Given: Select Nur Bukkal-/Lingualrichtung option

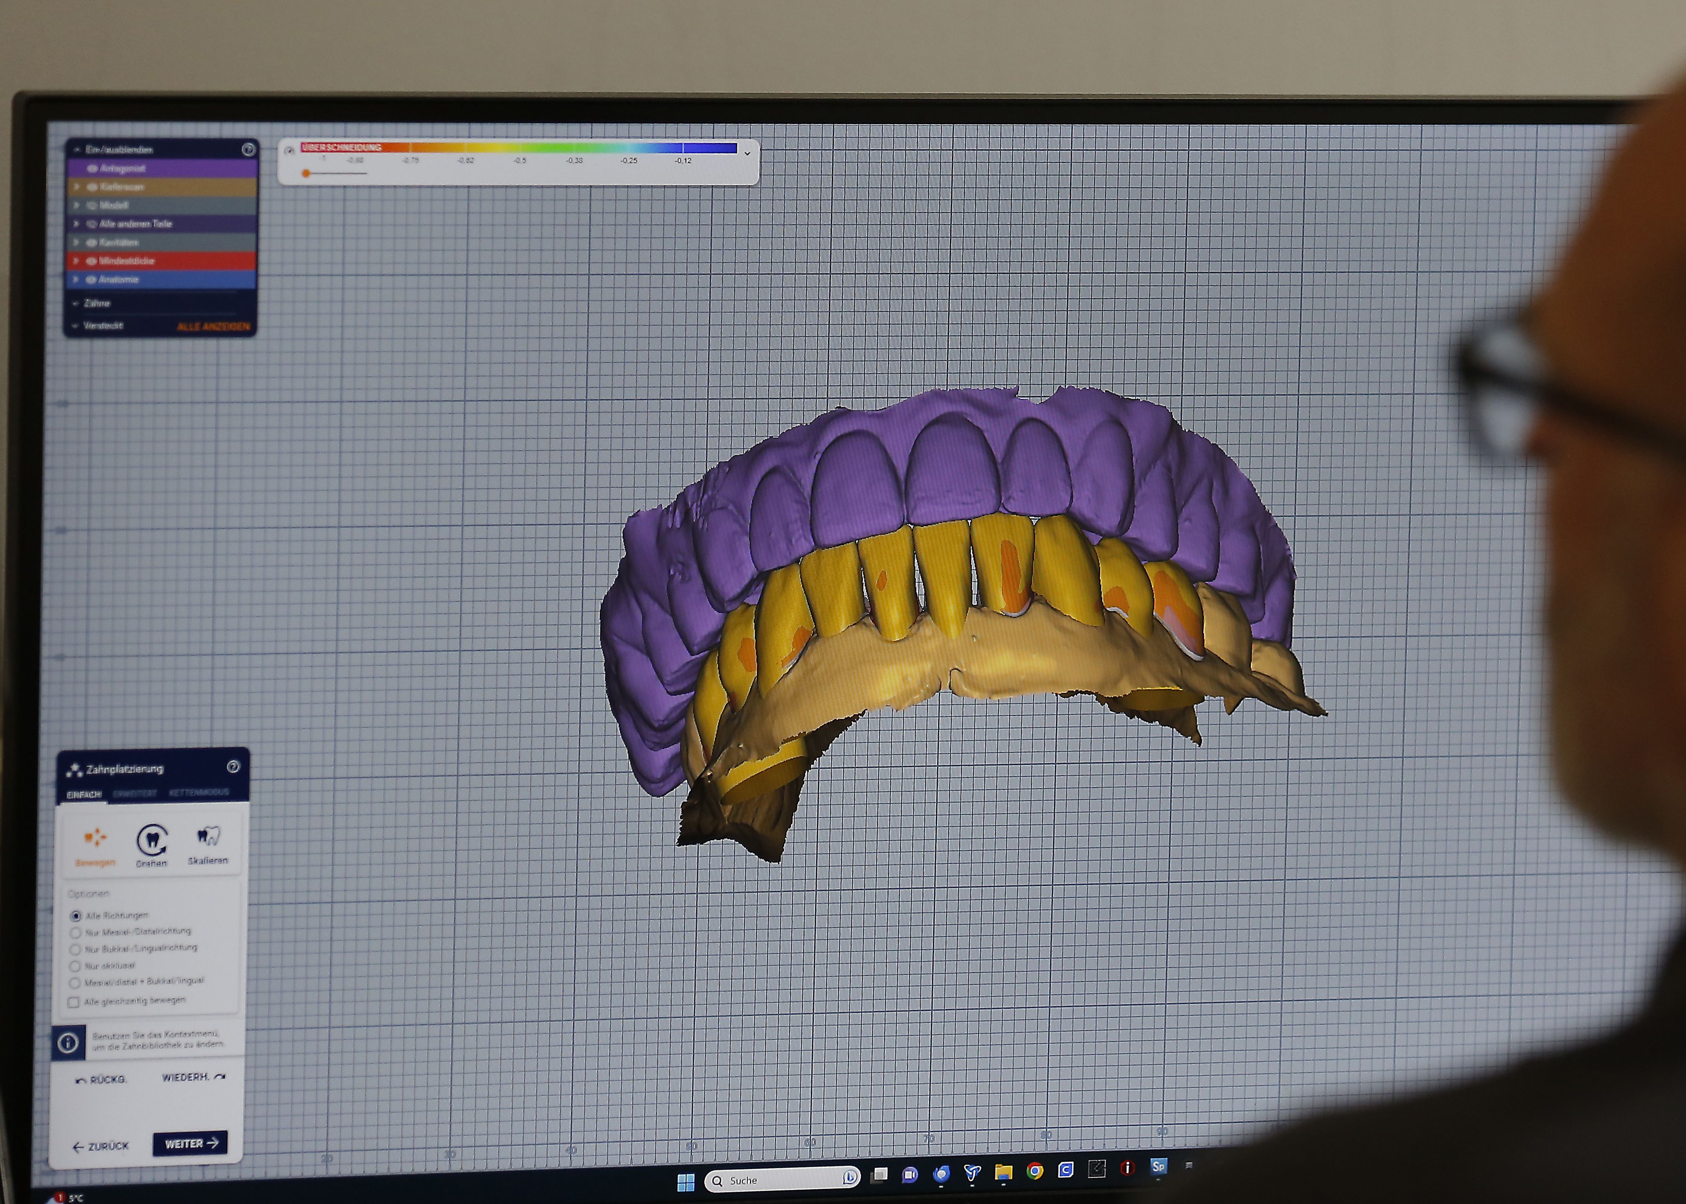Looking at the screenshot, I should [75, 950].
